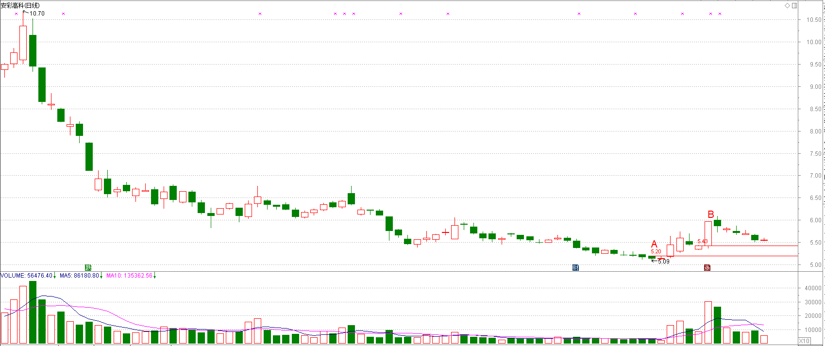The image size is (825, 346).
Task: Click the down arrow after MA10 value
Action: [155, 276]
